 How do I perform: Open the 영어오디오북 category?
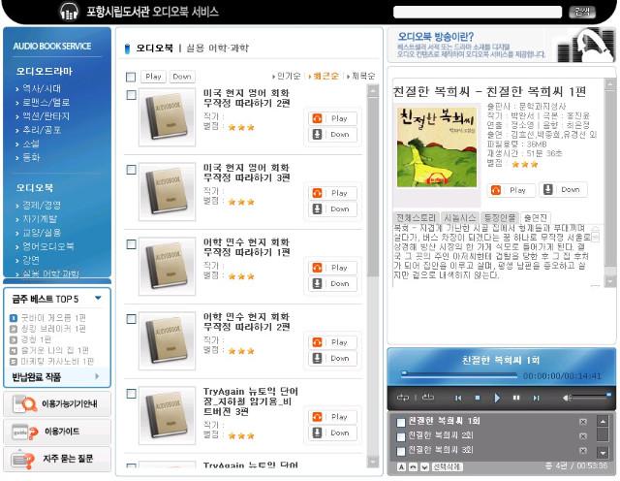47,246
